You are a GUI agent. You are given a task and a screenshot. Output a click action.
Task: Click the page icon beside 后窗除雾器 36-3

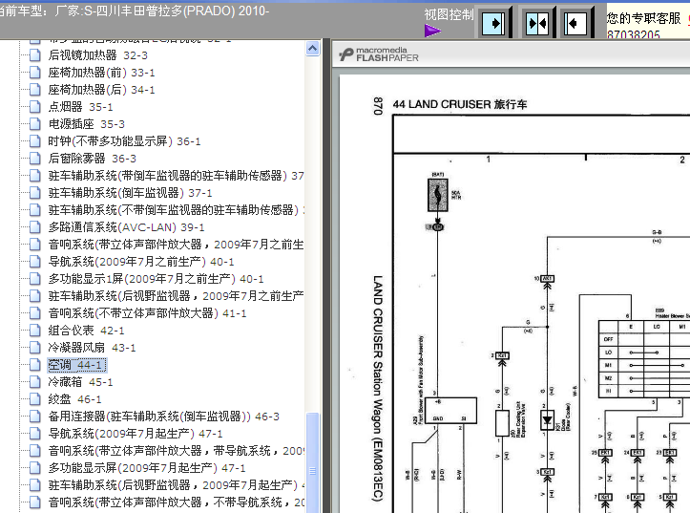coord(34,159)
